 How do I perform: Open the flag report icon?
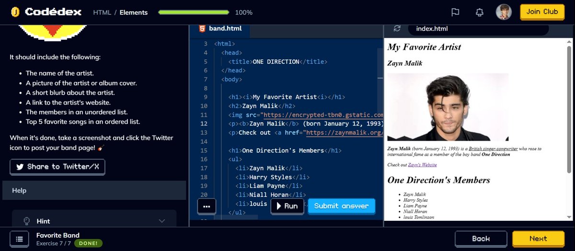(455, 12)
